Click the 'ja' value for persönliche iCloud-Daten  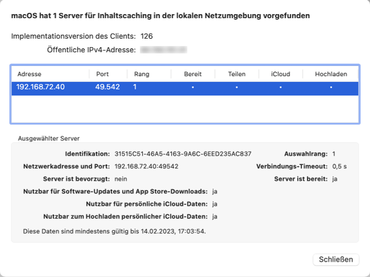coord(215,204)
